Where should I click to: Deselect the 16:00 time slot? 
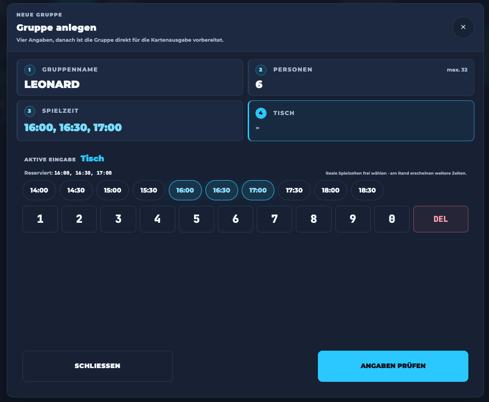185,190
